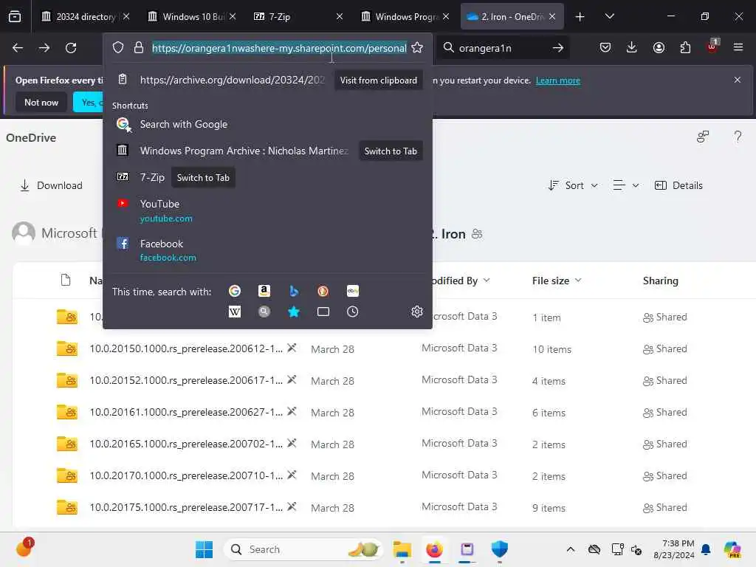Screen dimensions: 756x567
Task: Go forward to next page
Action: (44, 48)
